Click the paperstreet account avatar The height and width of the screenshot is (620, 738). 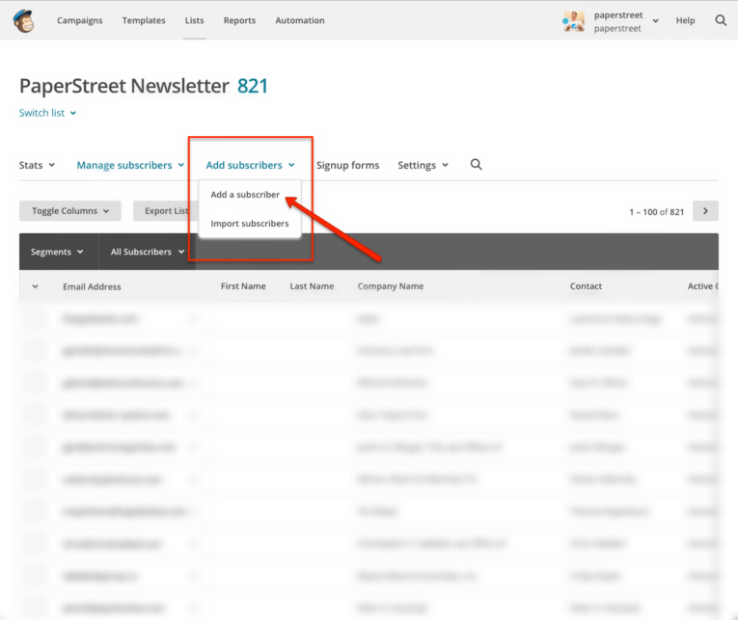[573, 21]
